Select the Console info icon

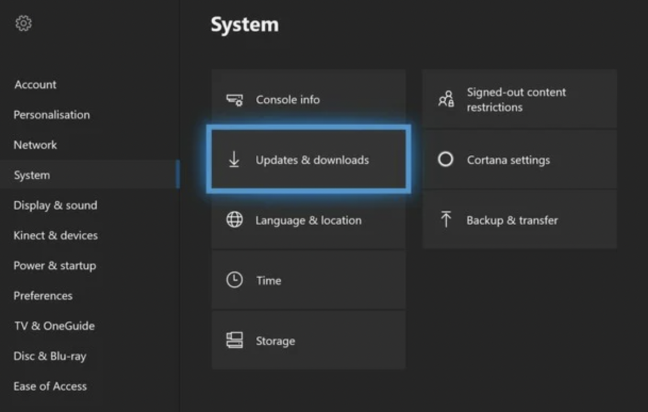235,100
